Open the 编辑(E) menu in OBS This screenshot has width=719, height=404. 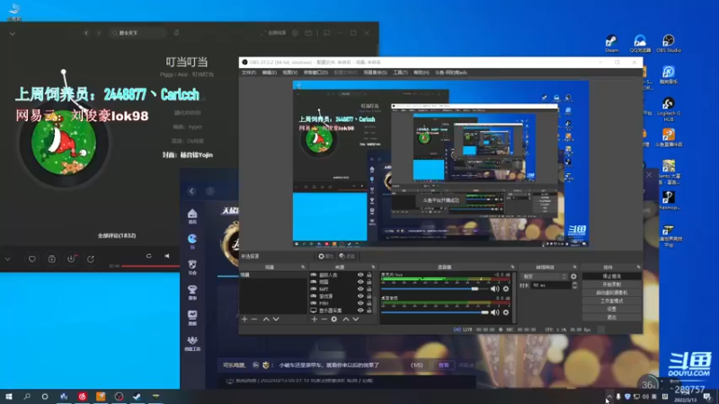pos(269,73)
